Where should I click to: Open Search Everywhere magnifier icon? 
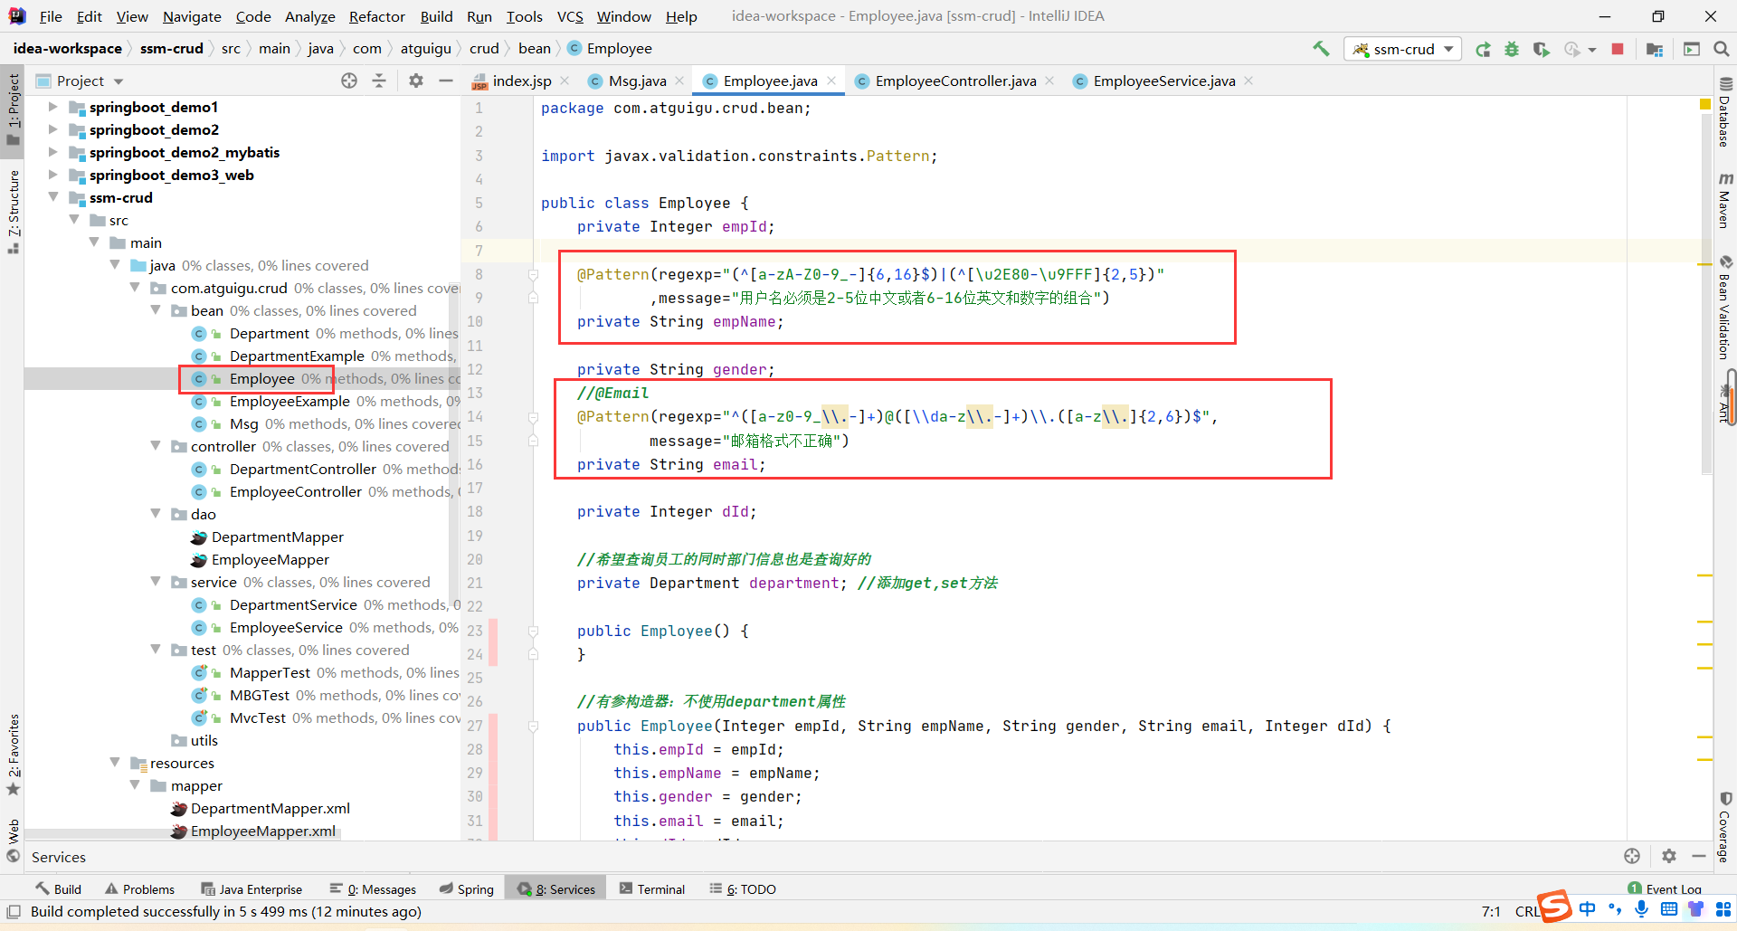coord(1722,49)
